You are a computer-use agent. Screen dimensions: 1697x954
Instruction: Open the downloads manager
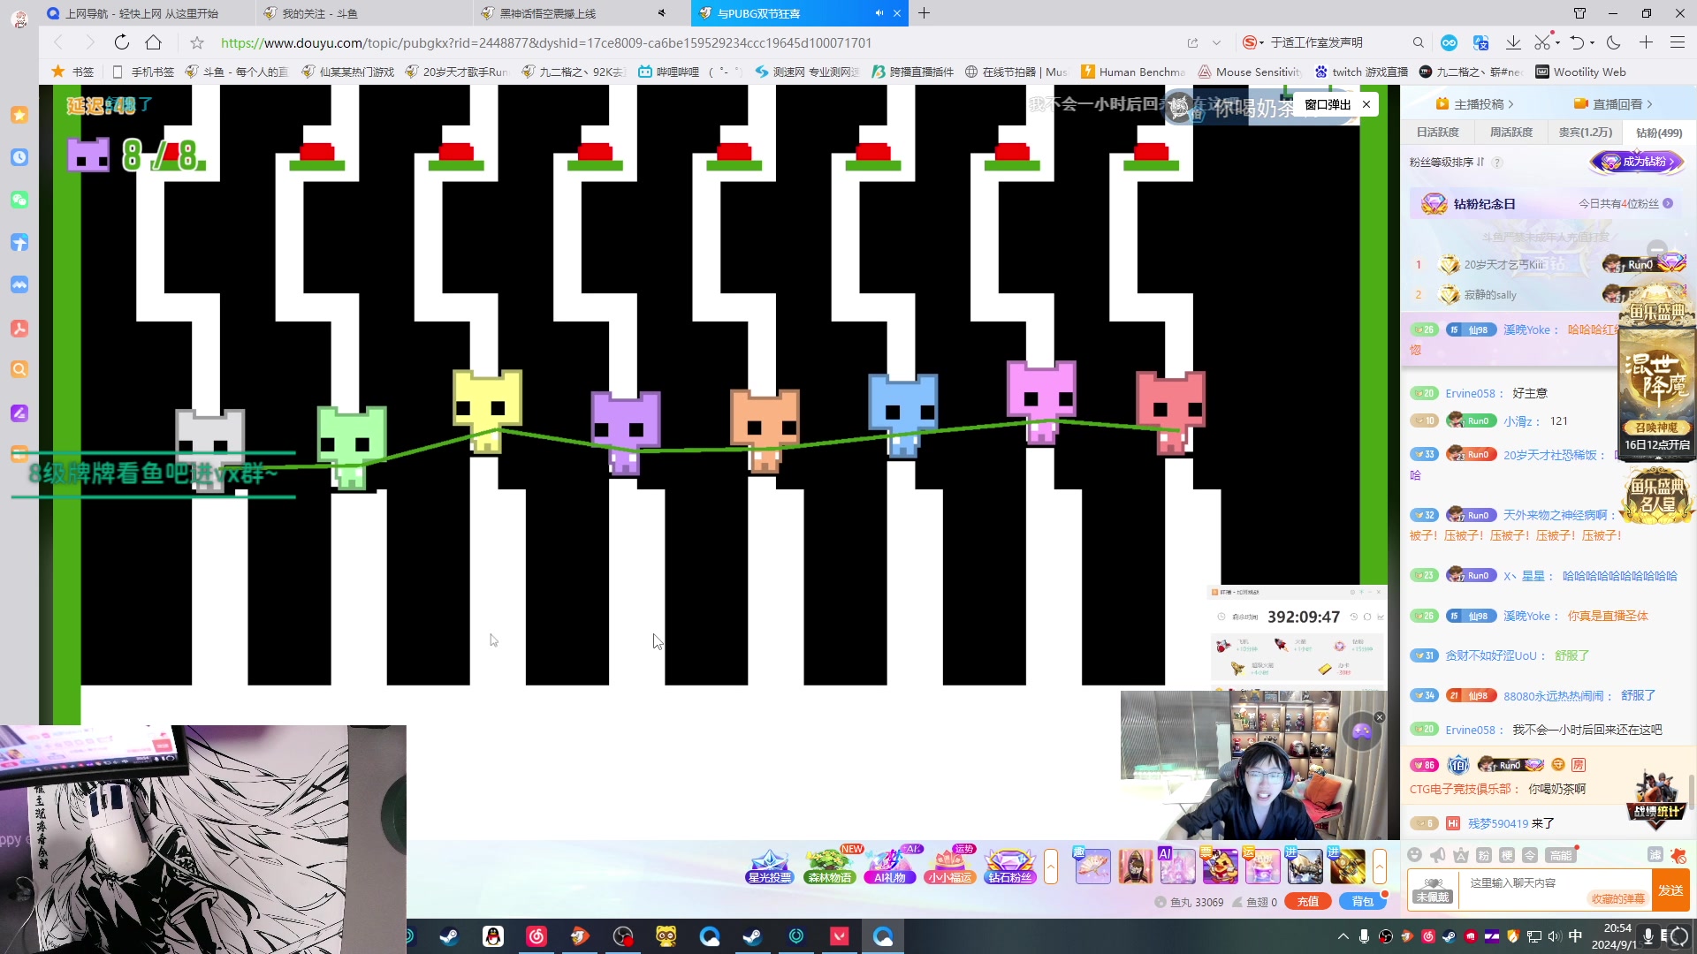point(1513,42)
